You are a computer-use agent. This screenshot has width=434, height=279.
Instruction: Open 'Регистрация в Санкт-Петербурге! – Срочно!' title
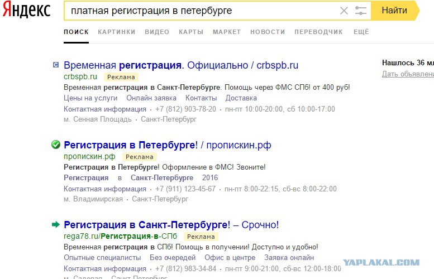[171, 224]
